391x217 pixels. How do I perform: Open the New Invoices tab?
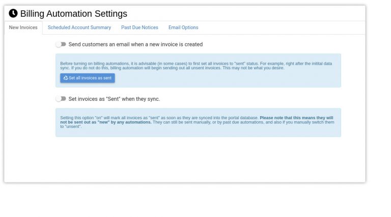click(23, 28)
